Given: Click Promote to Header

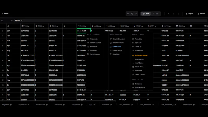Looking at the screenshot, I should (x=141, y=55).
